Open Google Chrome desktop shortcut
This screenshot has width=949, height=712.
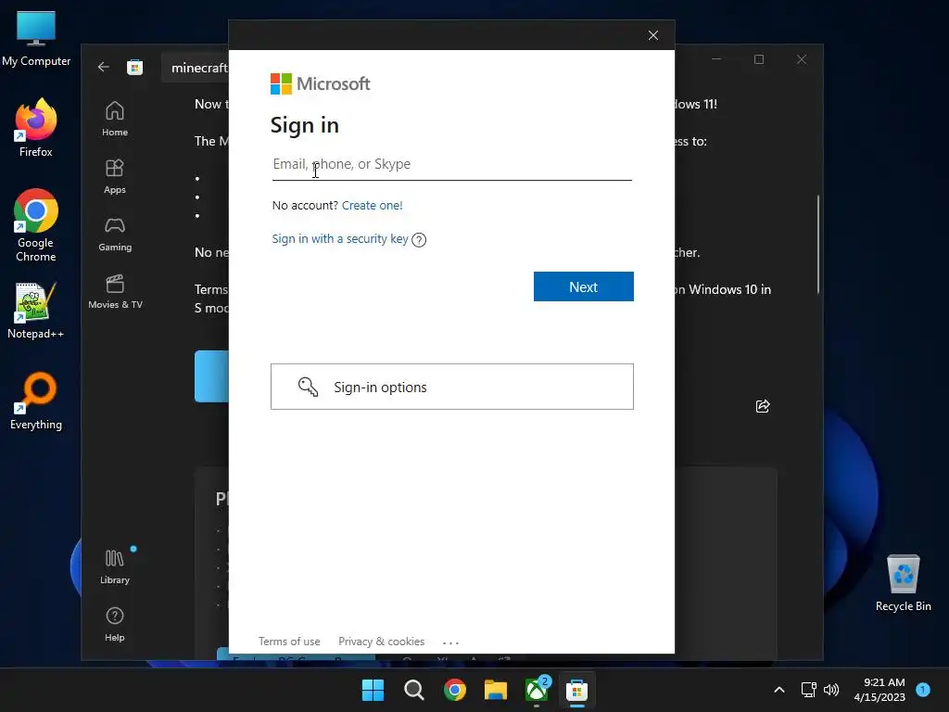pyautogui.click(x=36, y=225)
